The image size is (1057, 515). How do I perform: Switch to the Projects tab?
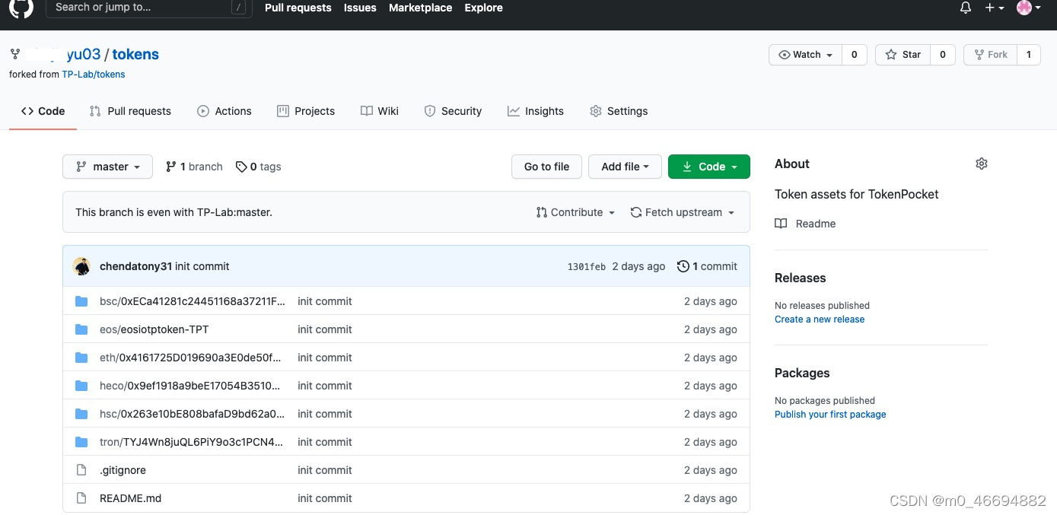[x=306, y=111]
